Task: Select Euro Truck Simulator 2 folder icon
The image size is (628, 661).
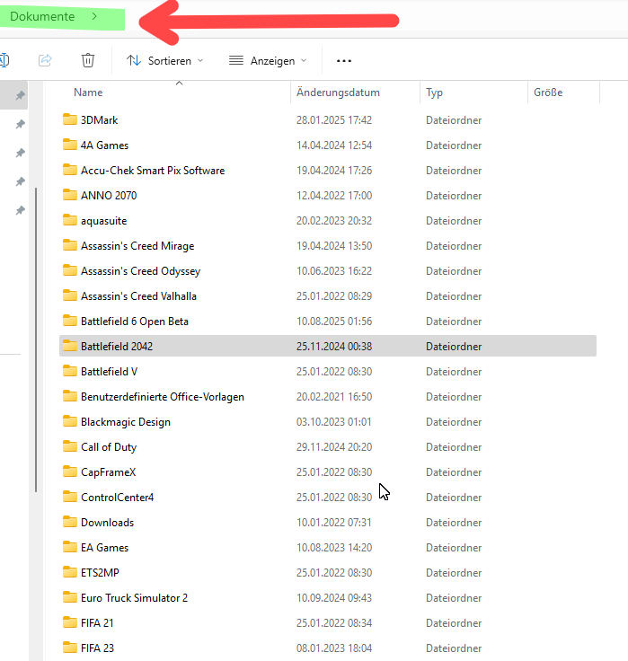Action: [x=70, y=598]
